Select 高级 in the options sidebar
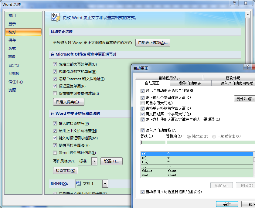 [12, 57]
